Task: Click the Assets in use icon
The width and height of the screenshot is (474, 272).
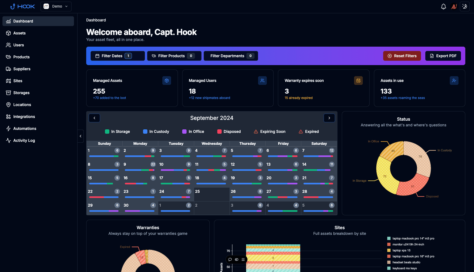Action: (x=454, y=81)
